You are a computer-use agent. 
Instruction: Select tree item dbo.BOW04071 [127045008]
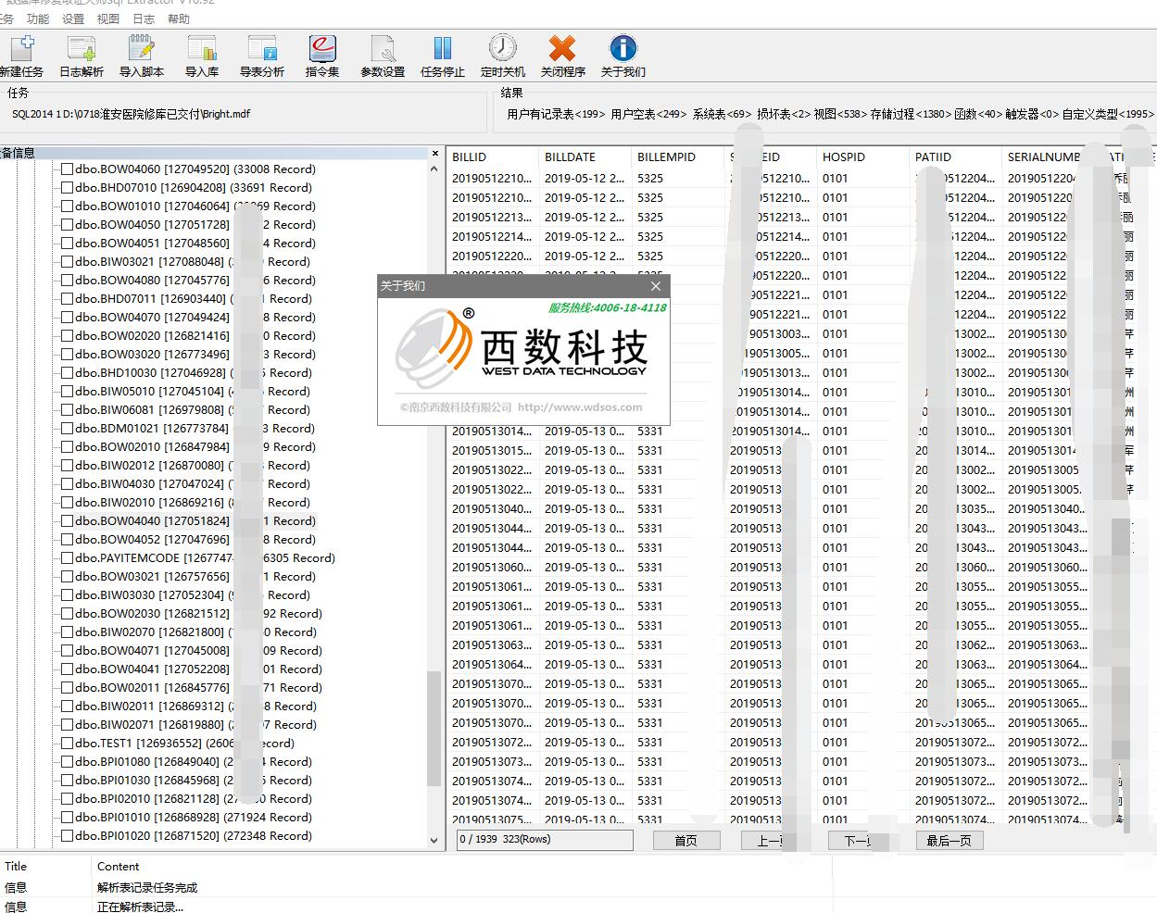[x=198, y=651]
